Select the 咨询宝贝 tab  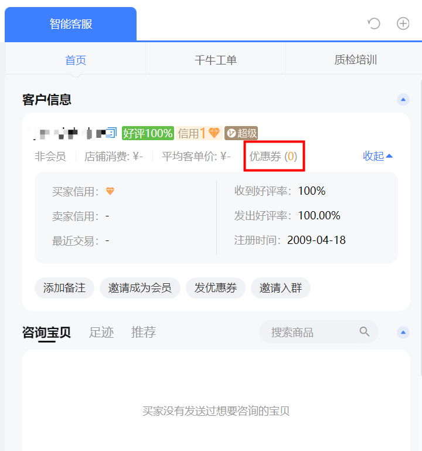click(46, 333)
